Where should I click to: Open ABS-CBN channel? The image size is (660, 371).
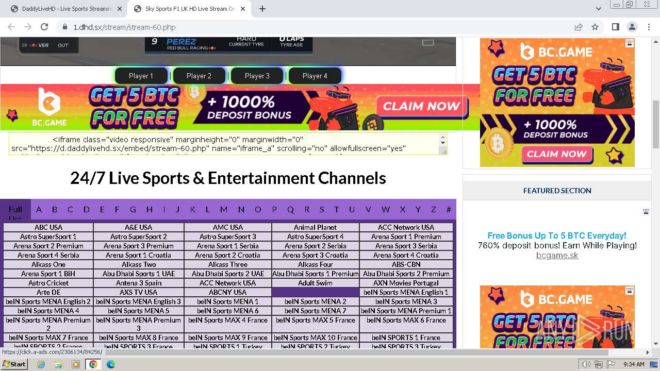[x=406, y=264]
